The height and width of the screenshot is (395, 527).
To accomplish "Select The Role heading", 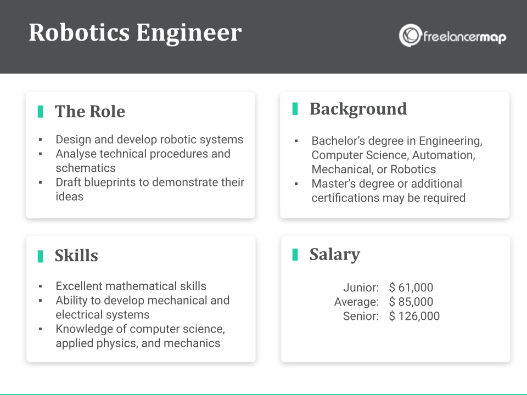I will (90, 112).
